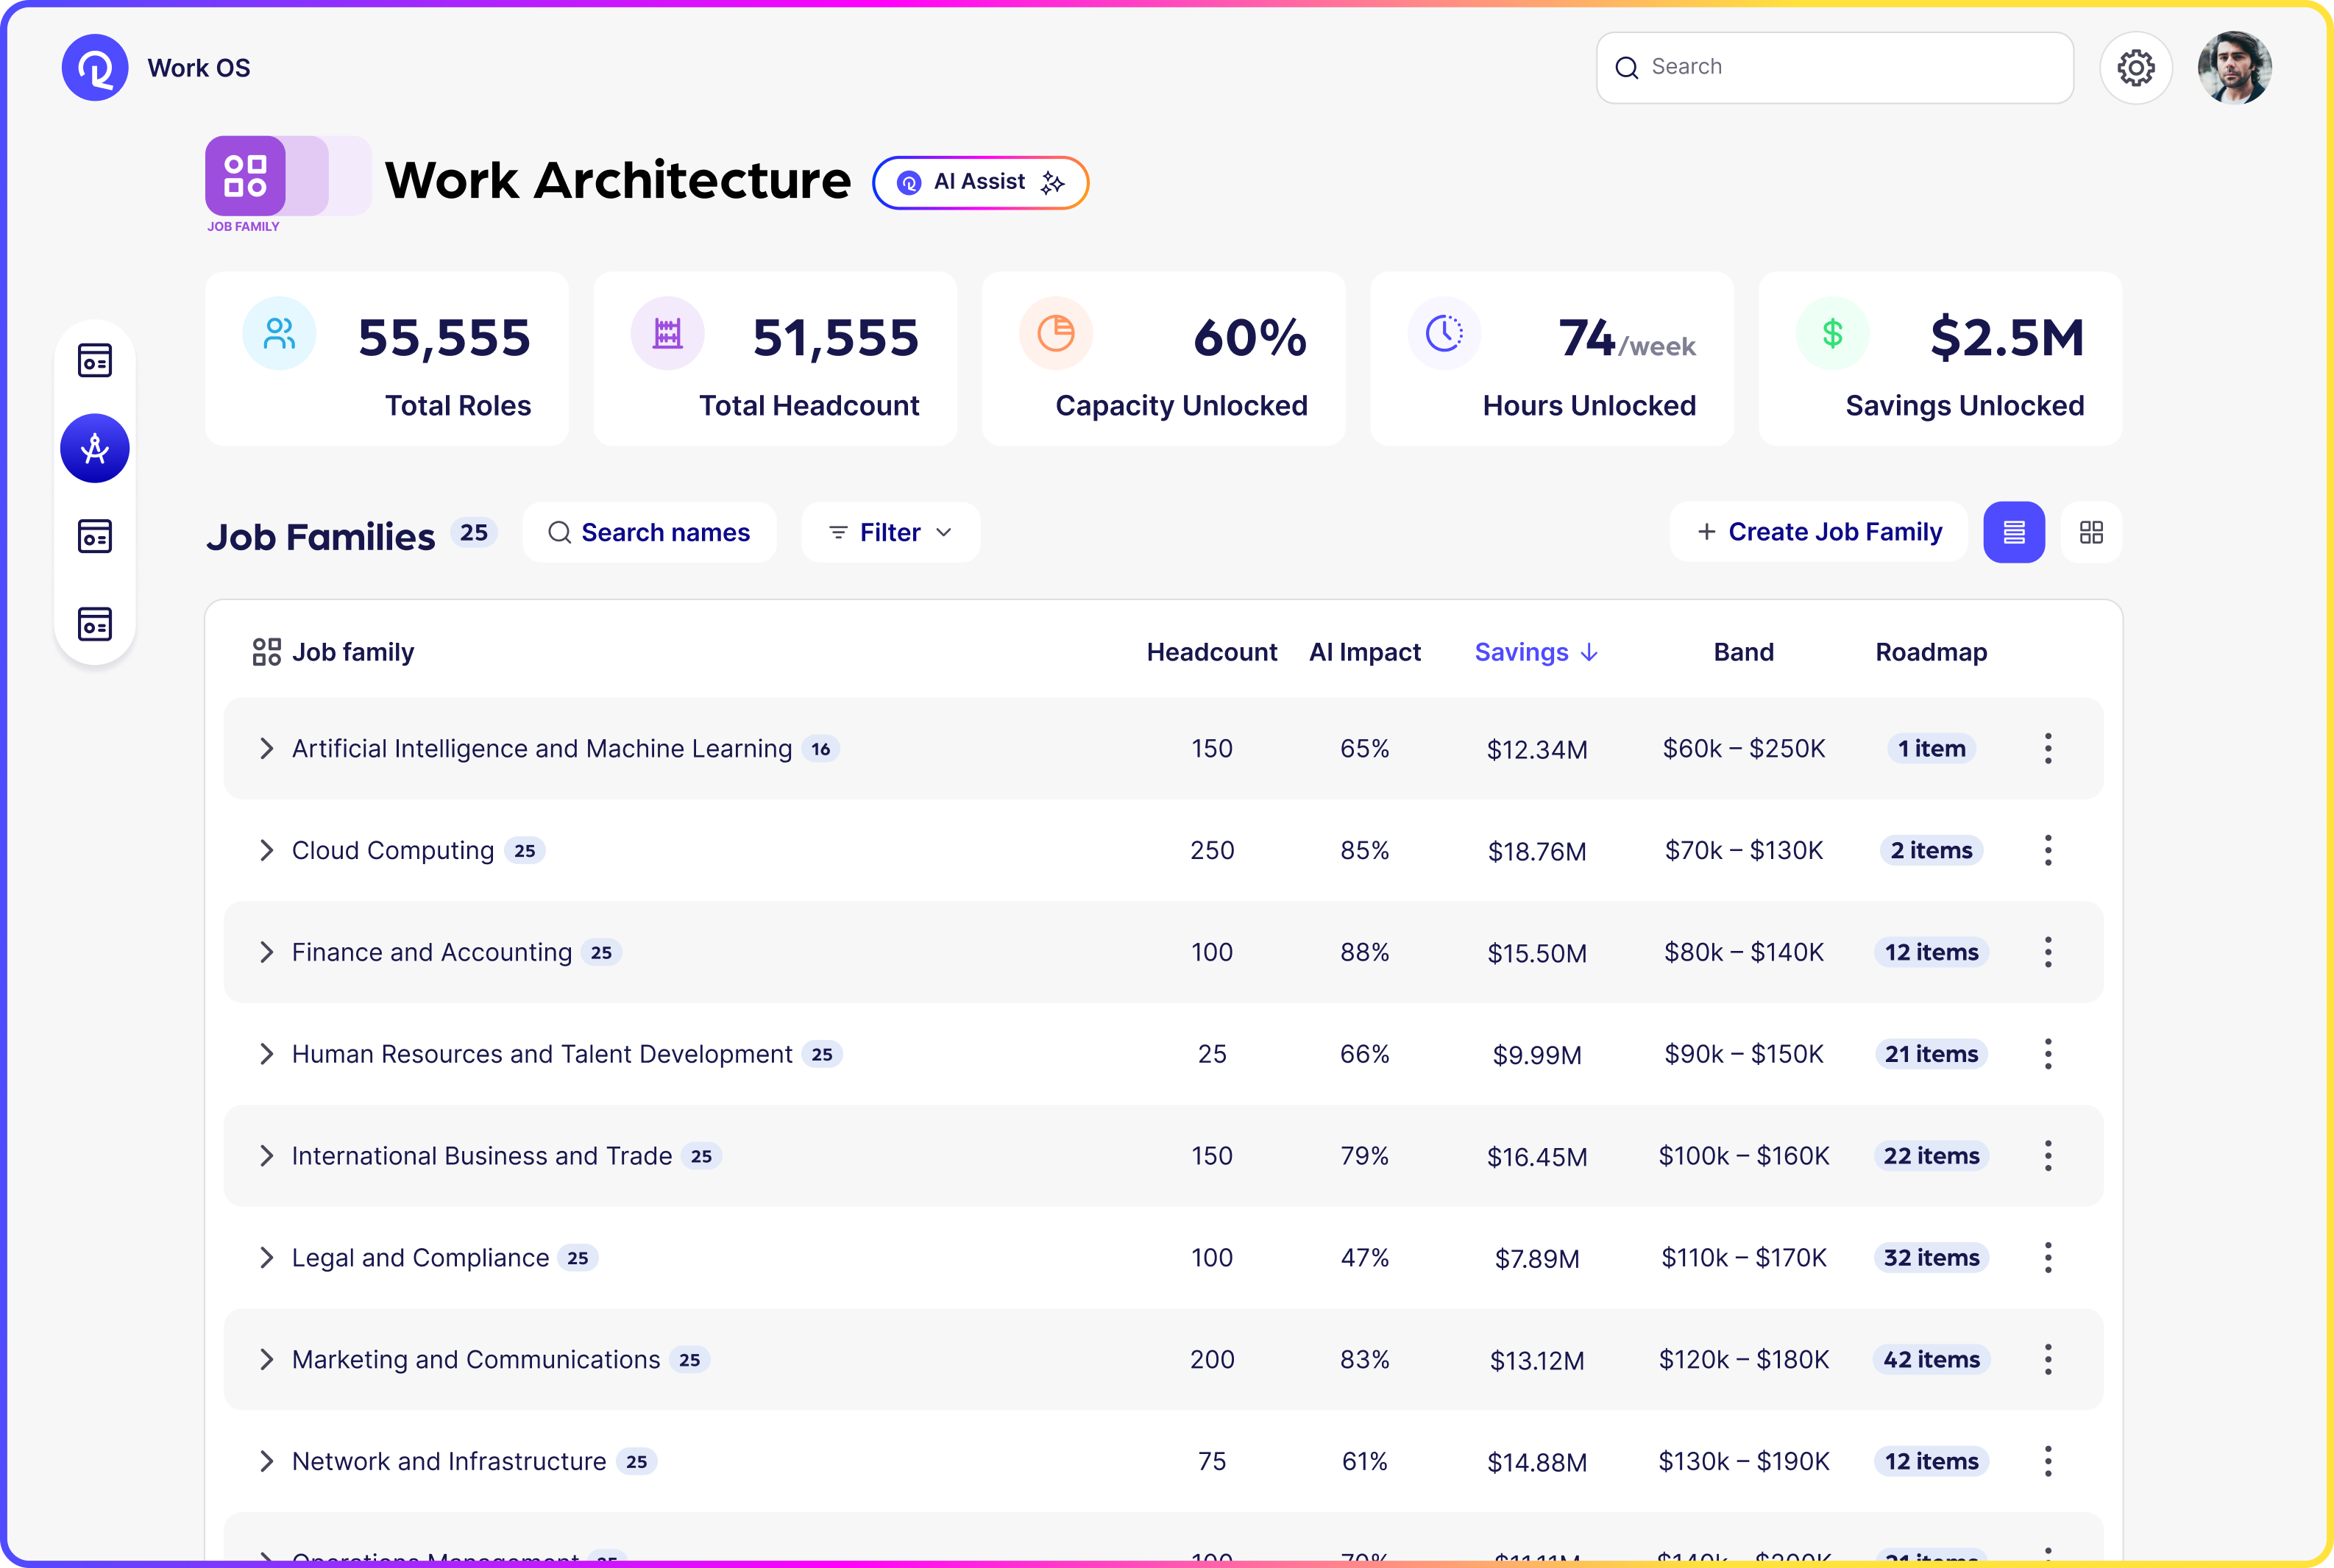The image size is (2334, 1568).
Task: Click the 88% AI Impact value
Action: pyautogui.click(x=1365, y=952)
